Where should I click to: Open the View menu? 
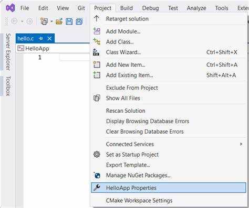coord(63,8)
